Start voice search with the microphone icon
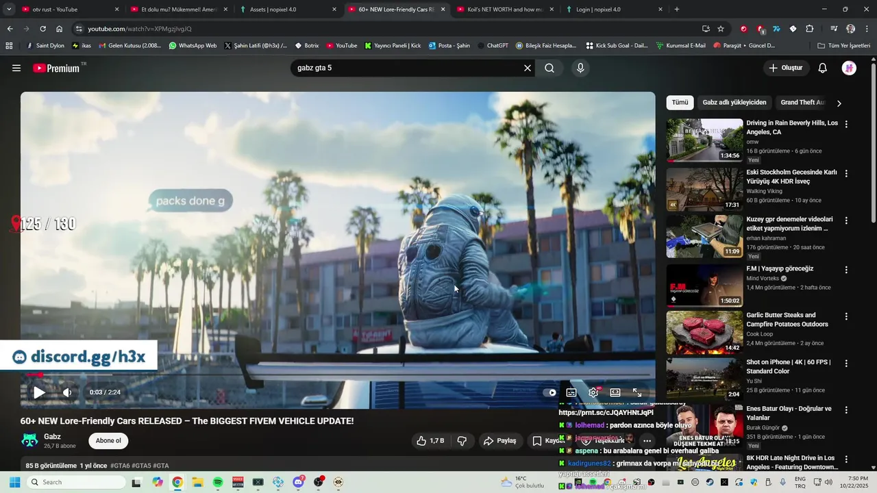 pyautogui.click(x=580, y=68)
